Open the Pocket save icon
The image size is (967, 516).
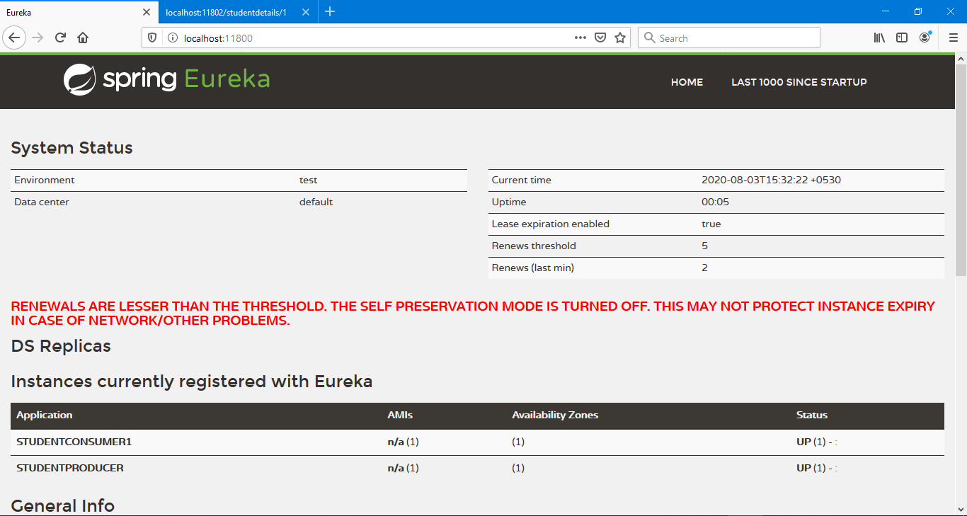click(600, 38)
